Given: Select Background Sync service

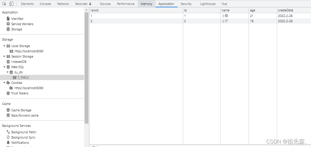Looking at the screenshot, I should click(x=23, y=137).
